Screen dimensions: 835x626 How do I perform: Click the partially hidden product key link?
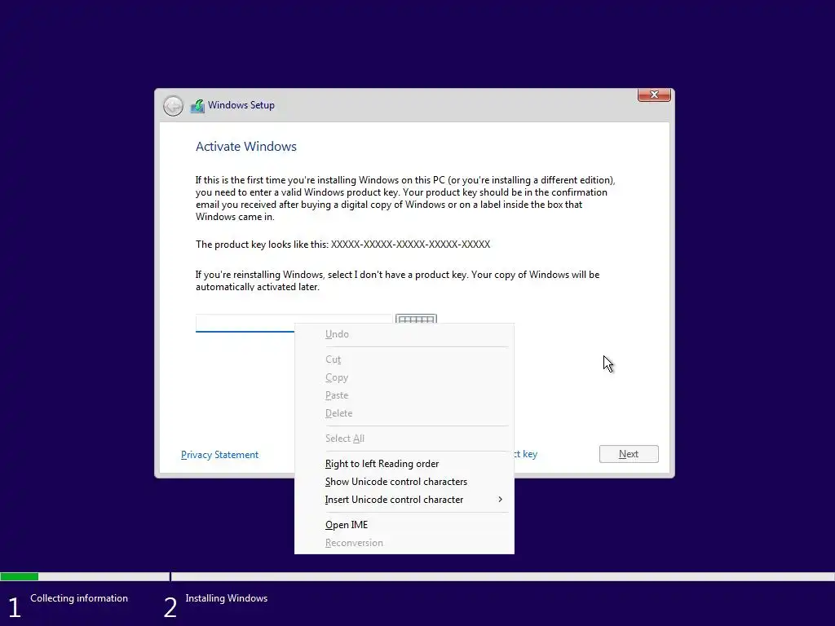(526, 454)
